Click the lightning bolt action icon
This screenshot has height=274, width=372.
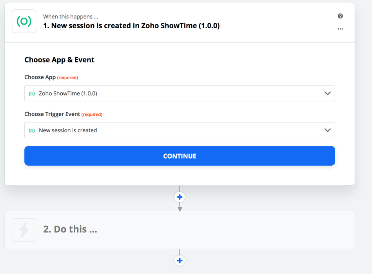24,230
